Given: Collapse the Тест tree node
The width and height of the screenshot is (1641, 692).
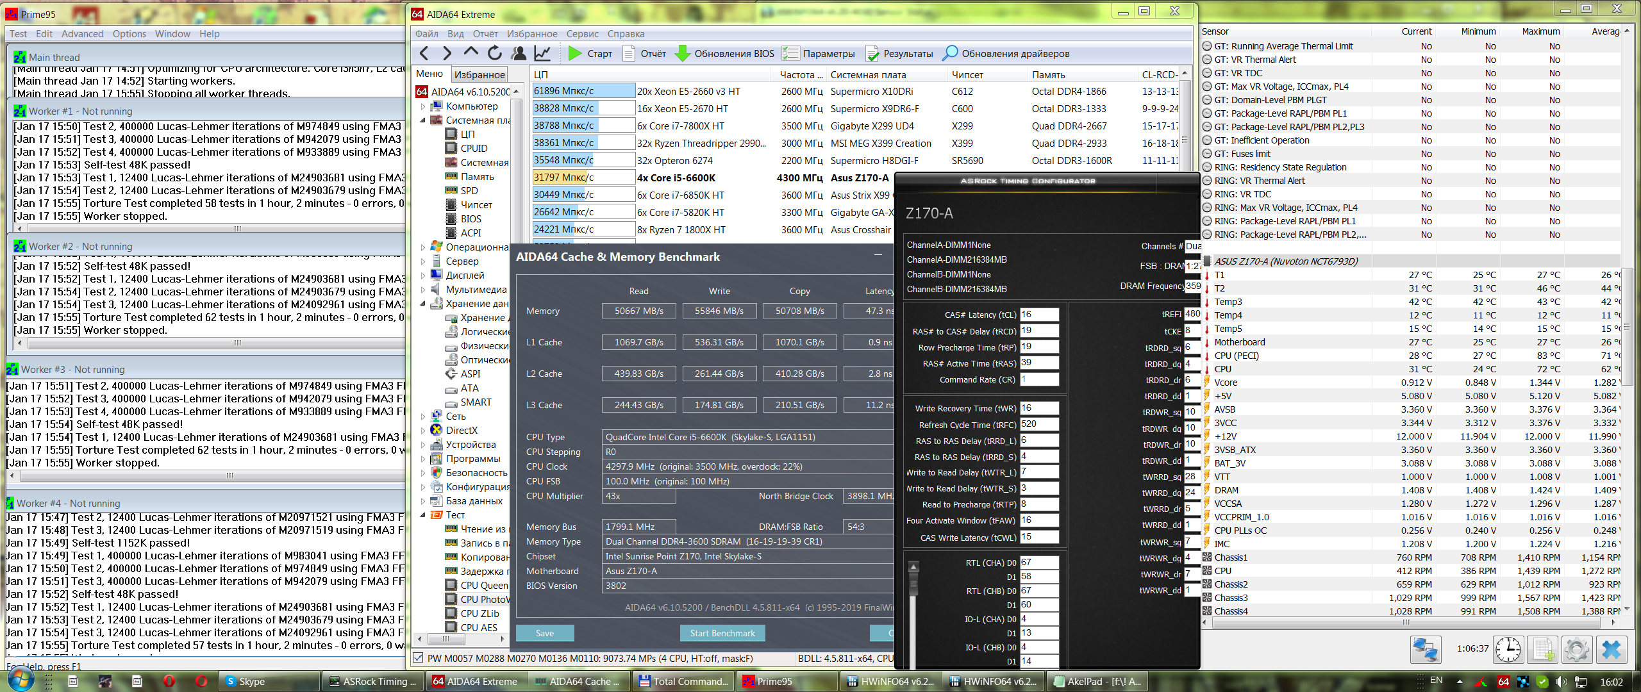Looking at the screenshot, I should point(423,515).
